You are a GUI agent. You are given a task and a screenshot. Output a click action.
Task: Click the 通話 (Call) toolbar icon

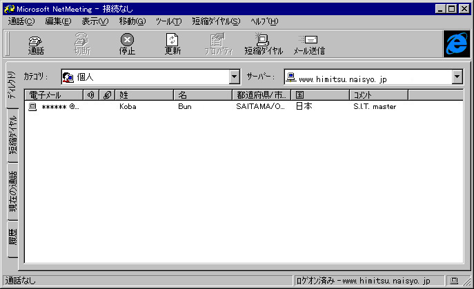coord(36,44)
